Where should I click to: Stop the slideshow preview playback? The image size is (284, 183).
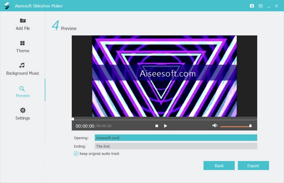[156, 126]
